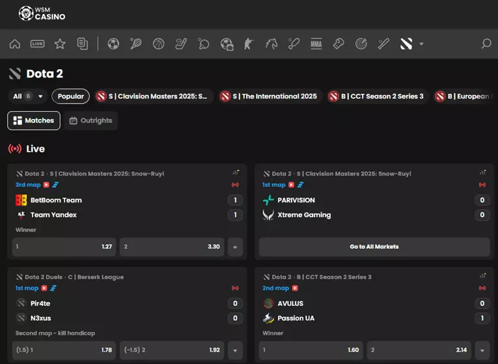Select the e-soccer ball with gamepad icon

click(227, 44)
